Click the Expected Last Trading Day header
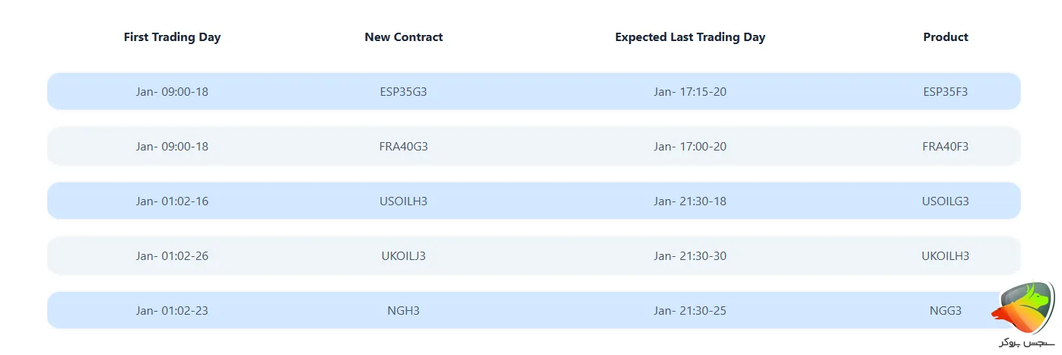 point(690,37)
